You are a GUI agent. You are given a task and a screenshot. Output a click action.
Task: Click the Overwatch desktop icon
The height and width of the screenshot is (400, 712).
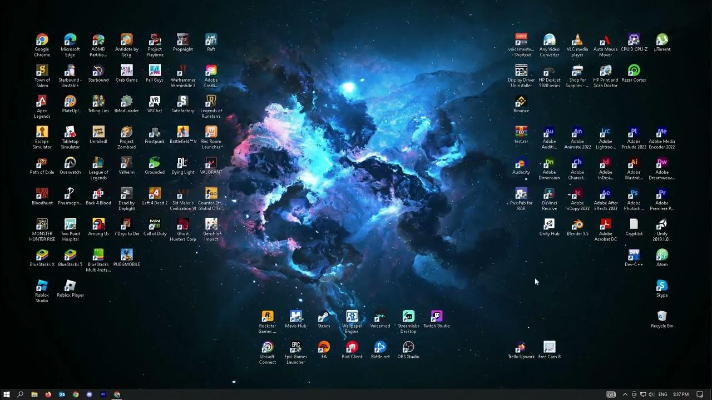70,165
